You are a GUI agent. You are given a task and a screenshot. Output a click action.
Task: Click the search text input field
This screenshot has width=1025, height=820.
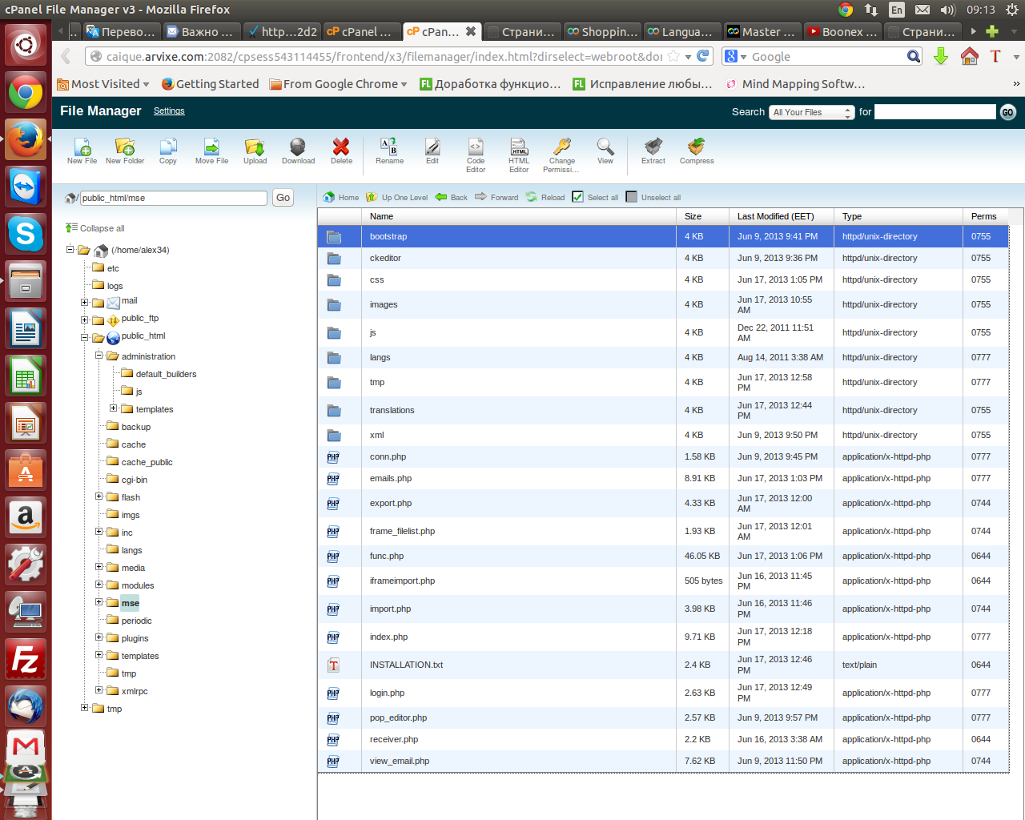click(935, 112)
